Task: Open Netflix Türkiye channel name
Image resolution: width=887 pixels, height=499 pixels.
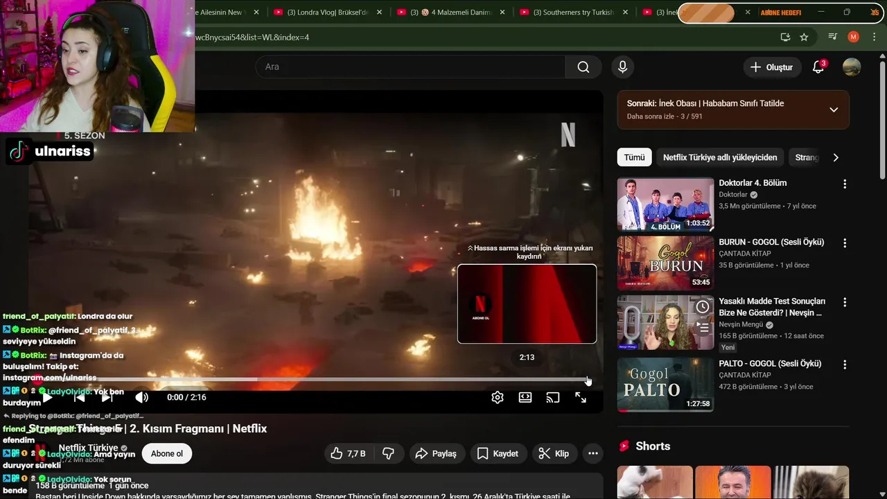Action: pyautogui.click(x=88, y=448)
